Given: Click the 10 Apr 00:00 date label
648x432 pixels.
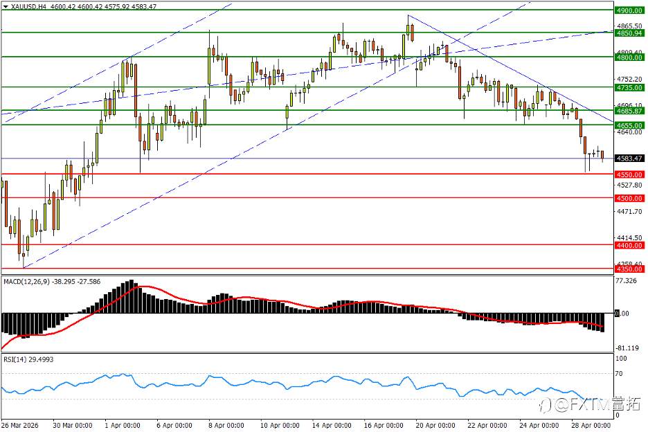Looking at the screenshot, I should (x=280, y=425).
